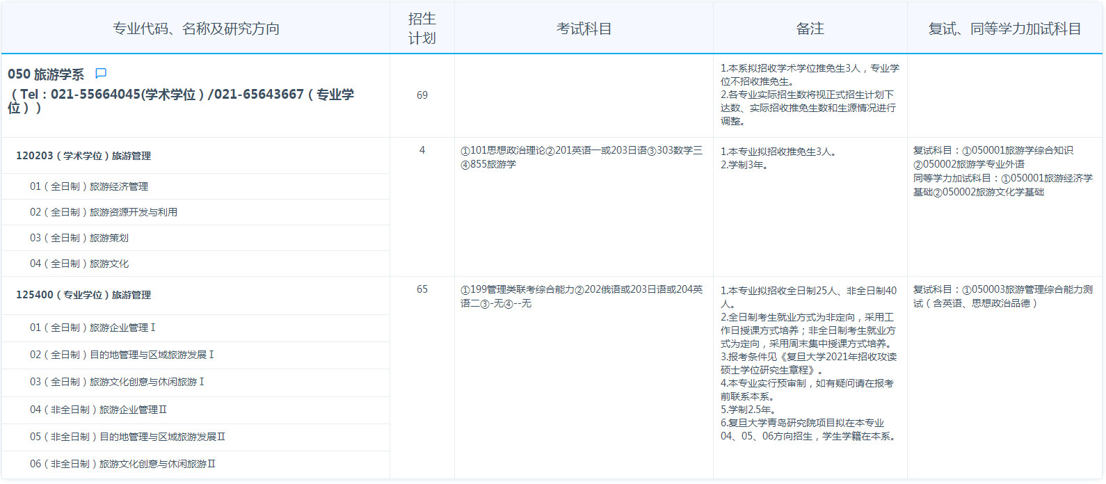The width and height of the screenshot is (1106, 484).
Task: Click the enrollment number 69 cell
Action: pyautogui.click(x=422, y=95)
